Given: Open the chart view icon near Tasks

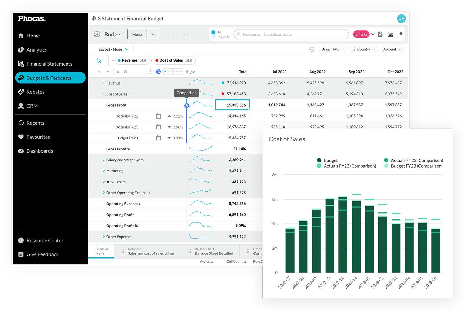Looking at the screenshot, I should pyautogui.click(x=390, y=34).
